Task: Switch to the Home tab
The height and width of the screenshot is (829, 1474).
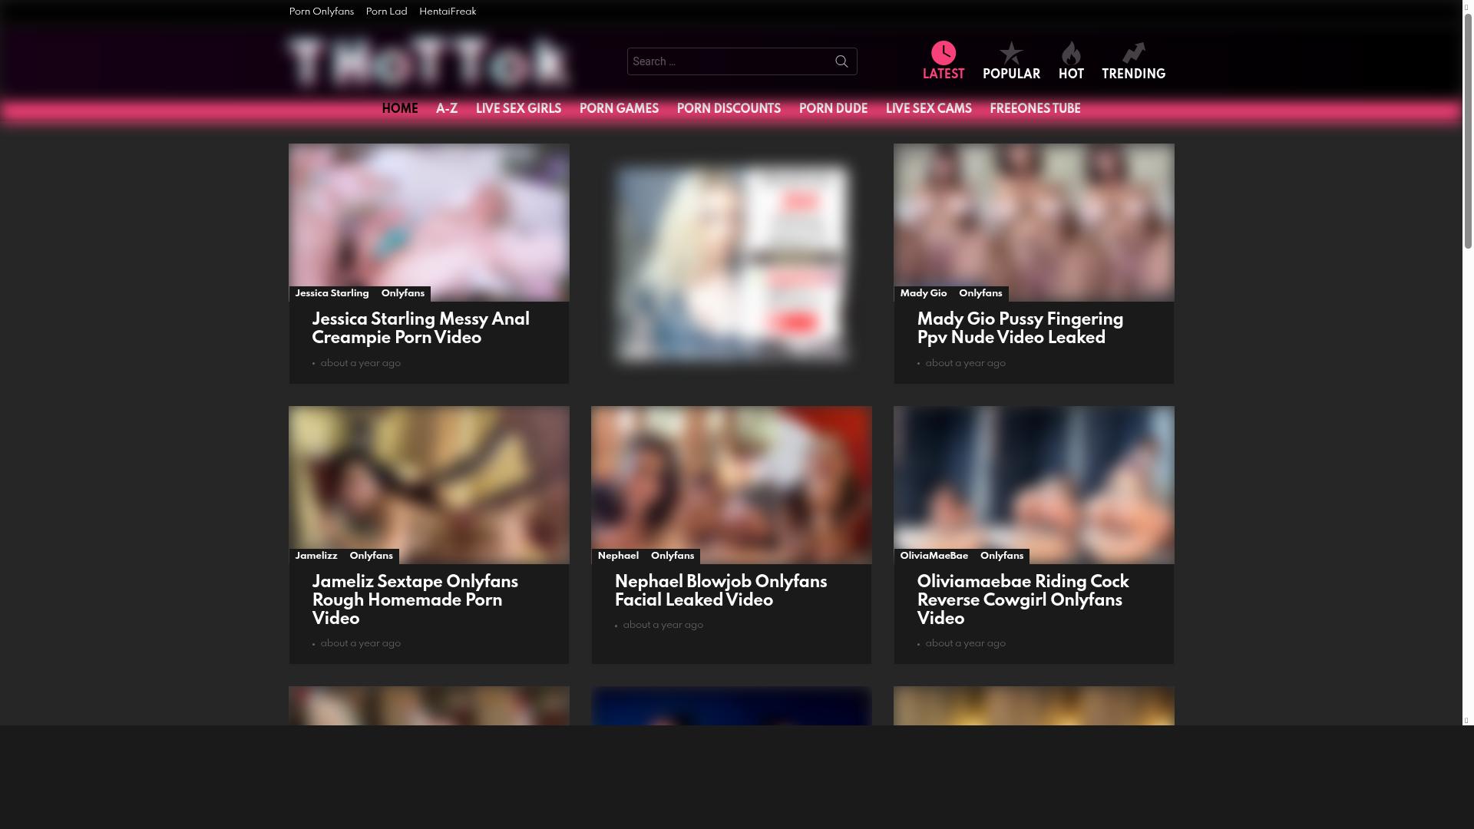Action: pyautogui.click(x=399, y=109)
